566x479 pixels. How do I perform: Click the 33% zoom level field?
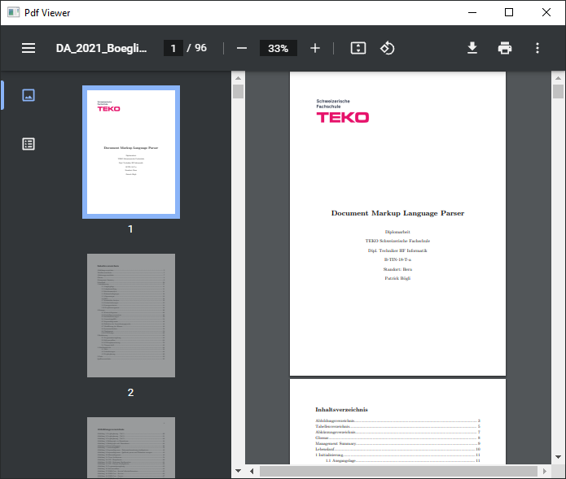point(278,48)
